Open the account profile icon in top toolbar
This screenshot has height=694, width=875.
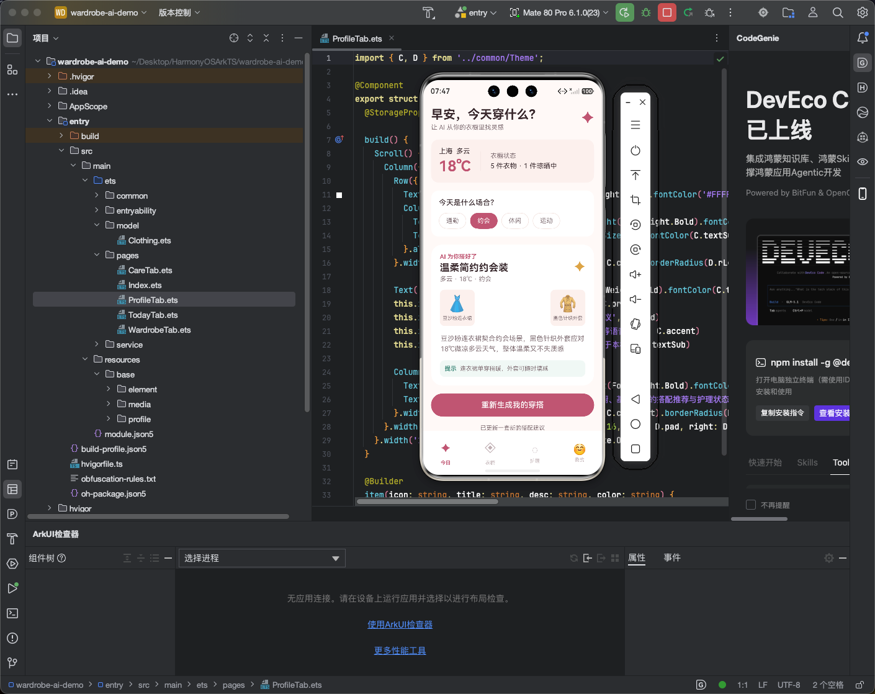[813, 12]
